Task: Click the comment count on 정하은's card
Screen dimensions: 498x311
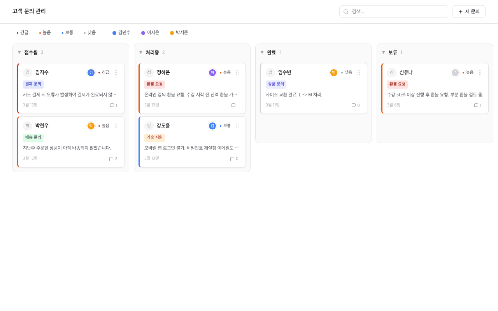Action: point(234,105)
